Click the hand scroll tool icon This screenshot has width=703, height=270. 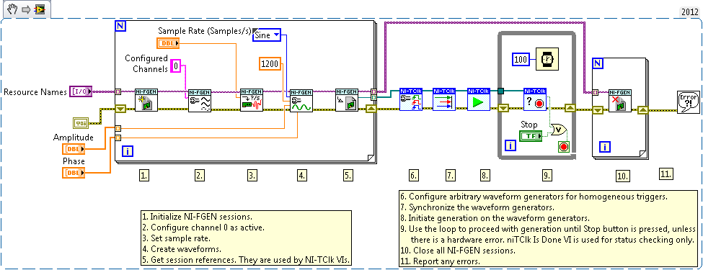pyautogui.click(x=12, y=9)
